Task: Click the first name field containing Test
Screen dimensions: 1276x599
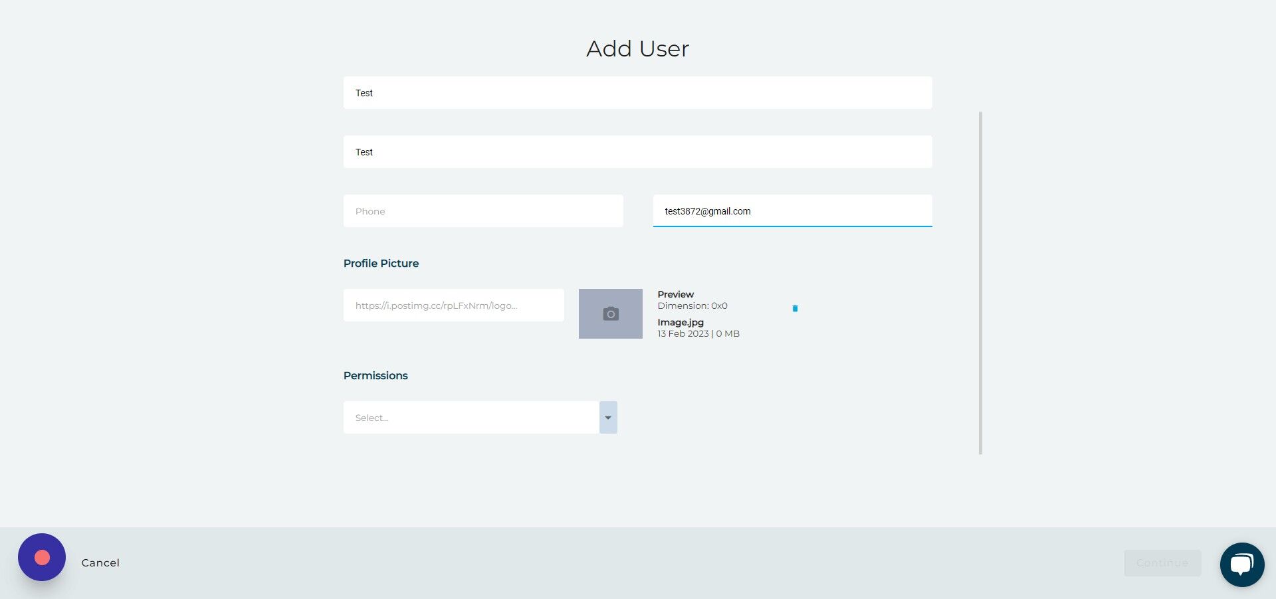Action: coord(637,93)
